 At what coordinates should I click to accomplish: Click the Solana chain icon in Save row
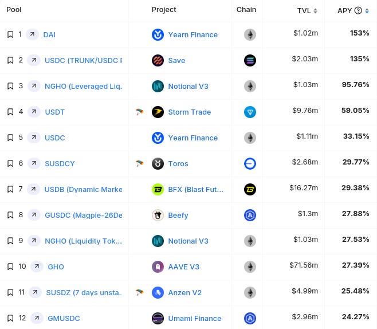(x=250, y=60)
